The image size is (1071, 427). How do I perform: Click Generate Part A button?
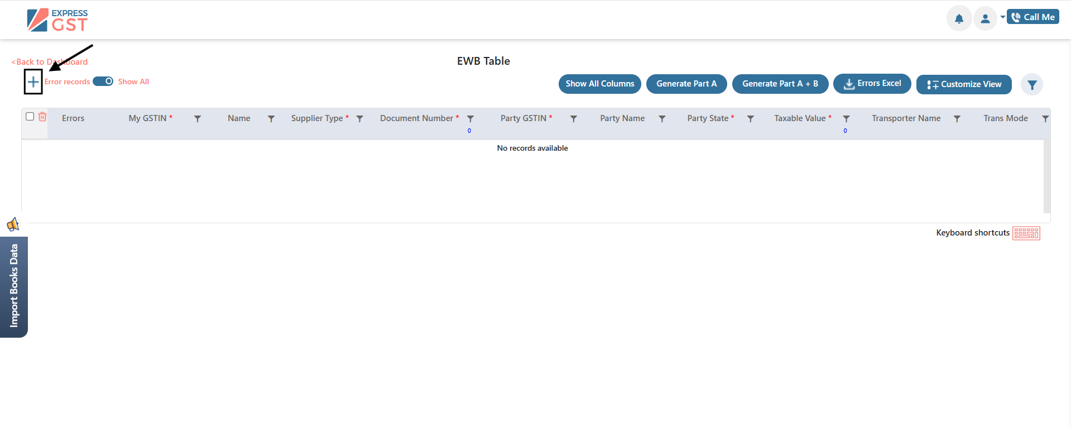(x=686, y=84)
